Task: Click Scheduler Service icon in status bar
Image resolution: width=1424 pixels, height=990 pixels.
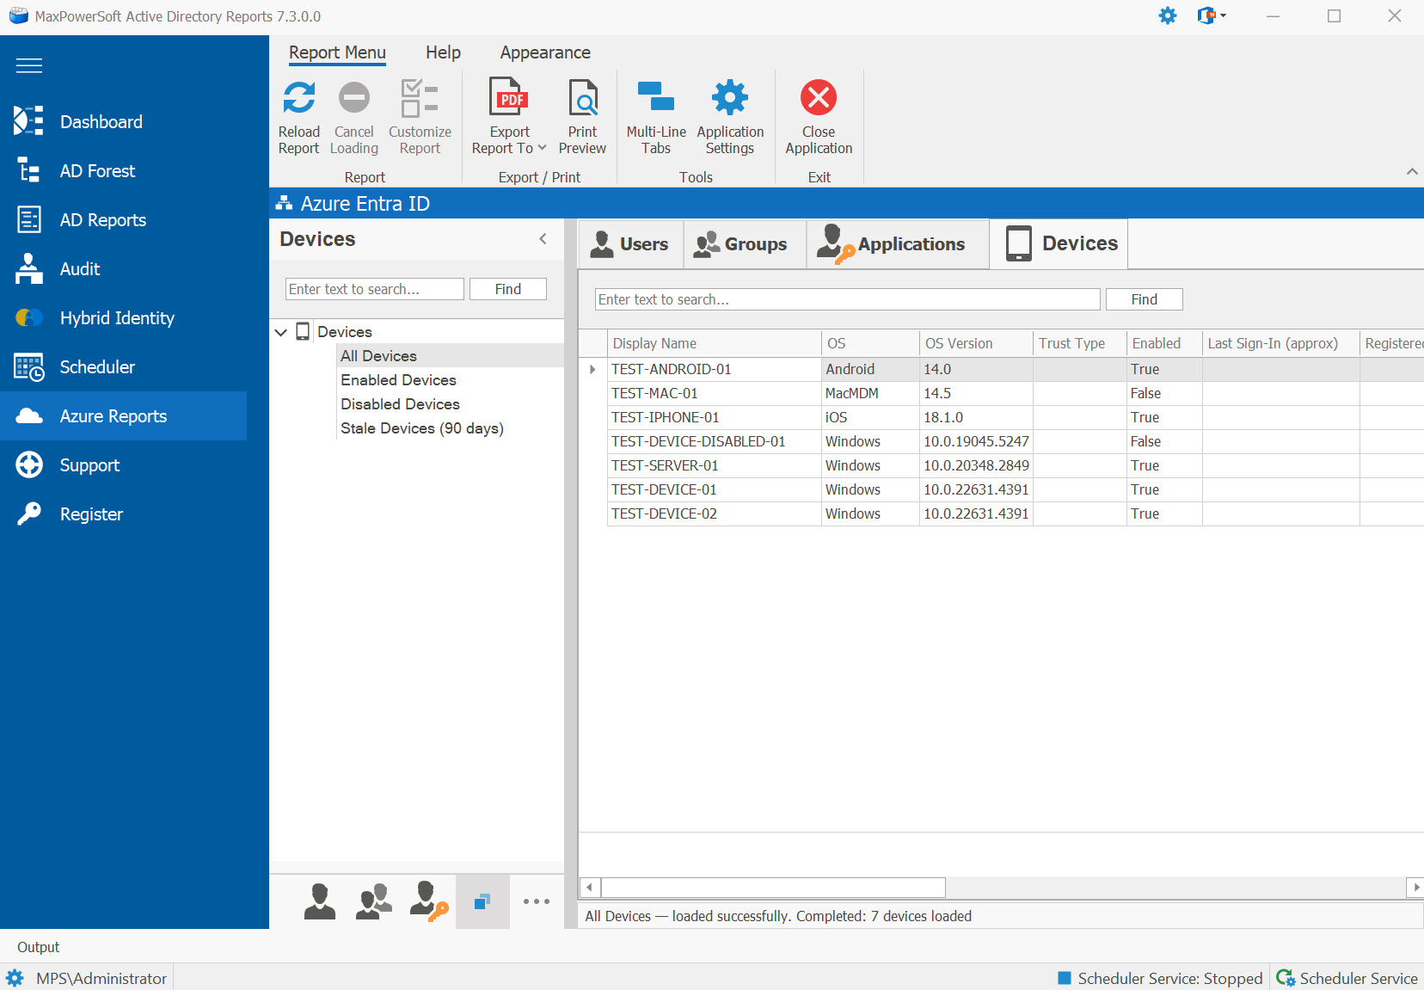Action: pyautogui.click(x=1286, y=978)
